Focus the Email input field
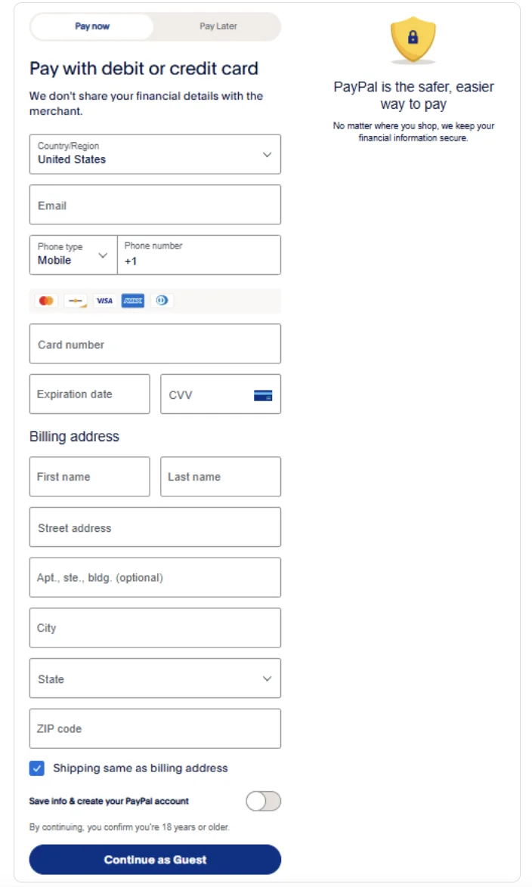Viewport: 532px width, 887px height. tap(155, 205)
